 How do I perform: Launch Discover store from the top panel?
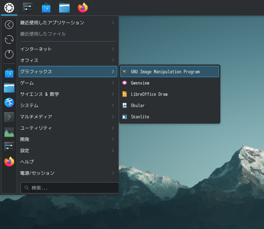(x=46, y=8)
